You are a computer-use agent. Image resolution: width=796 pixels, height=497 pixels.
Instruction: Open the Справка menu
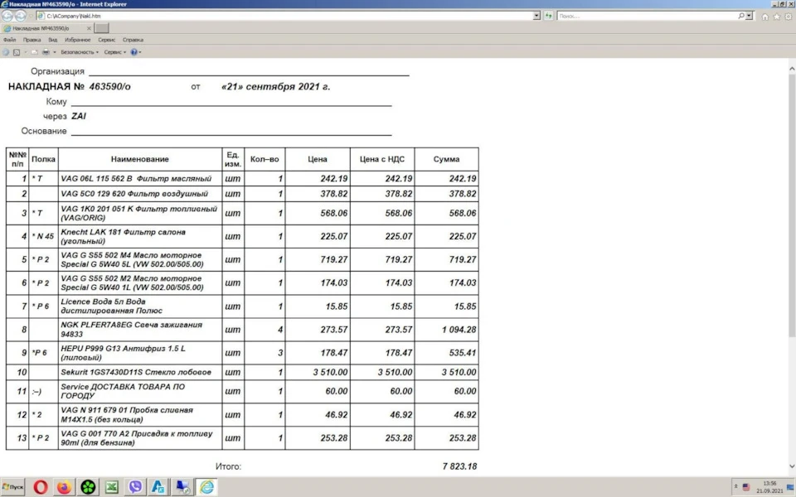[133, 40]
